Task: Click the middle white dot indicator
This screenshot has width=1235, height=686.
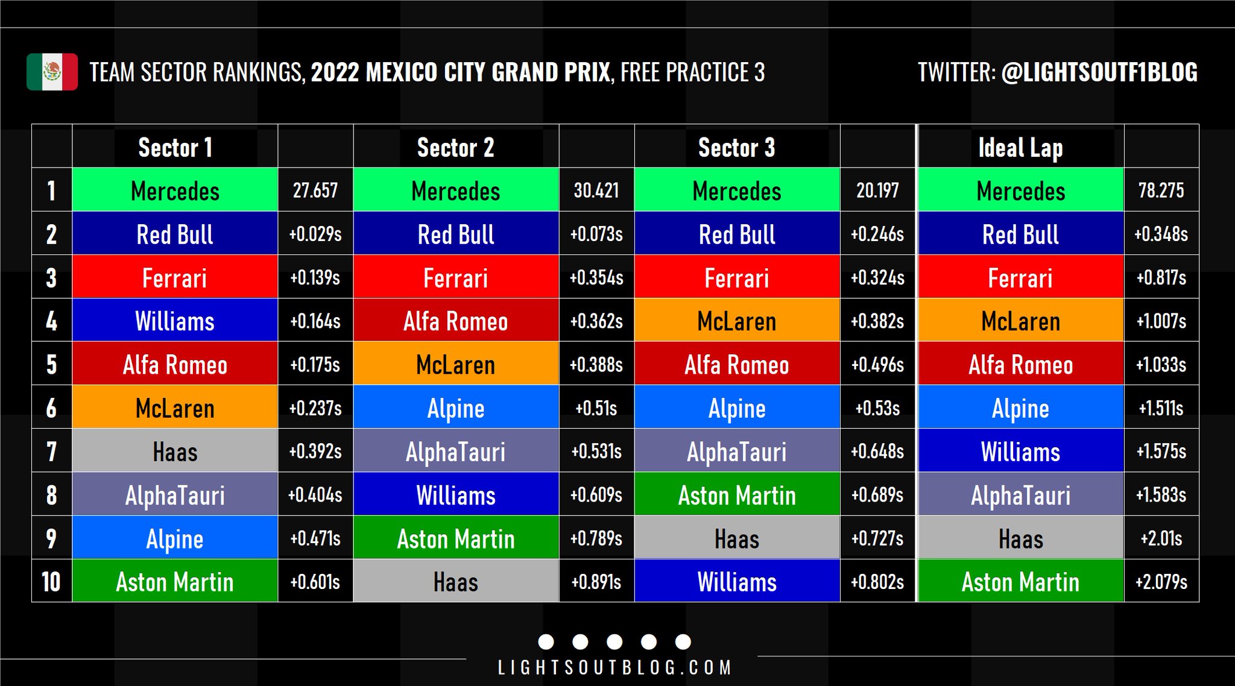Action: point(614,642)
